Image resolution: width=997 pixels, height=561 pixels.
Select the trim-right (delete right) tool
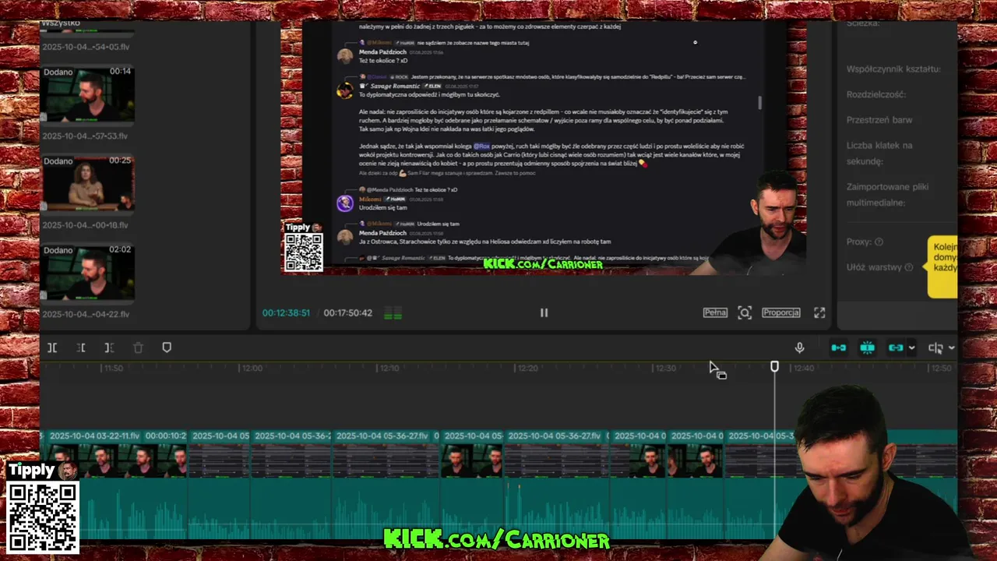pos(109,348)
